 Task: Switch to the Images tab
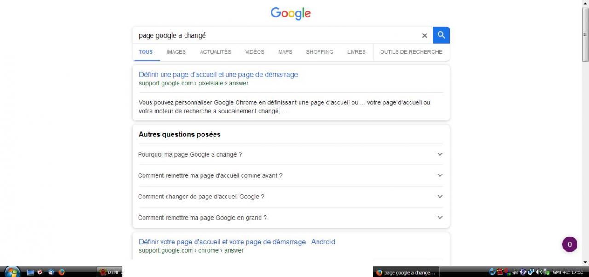[176, 52]
